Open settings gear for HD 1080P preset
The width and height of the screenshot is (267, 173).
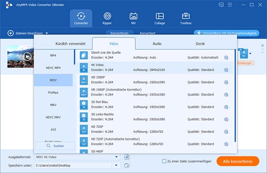226,82
